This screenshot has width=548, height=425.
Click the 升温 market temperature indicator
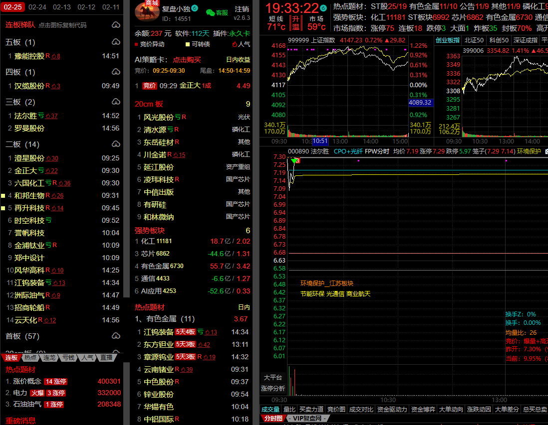[295, 22]
